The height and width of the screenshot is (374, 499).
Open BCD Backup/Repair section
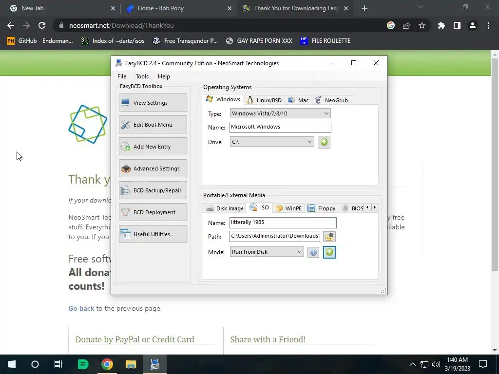[x=153, y=190]
